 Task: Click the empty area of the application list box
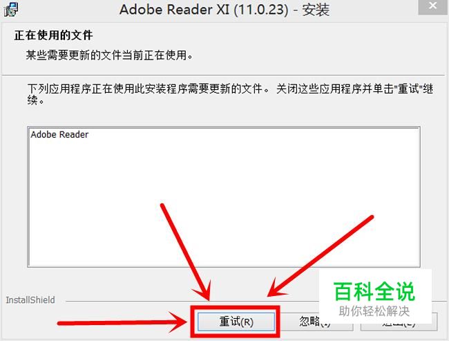[224, 201]
